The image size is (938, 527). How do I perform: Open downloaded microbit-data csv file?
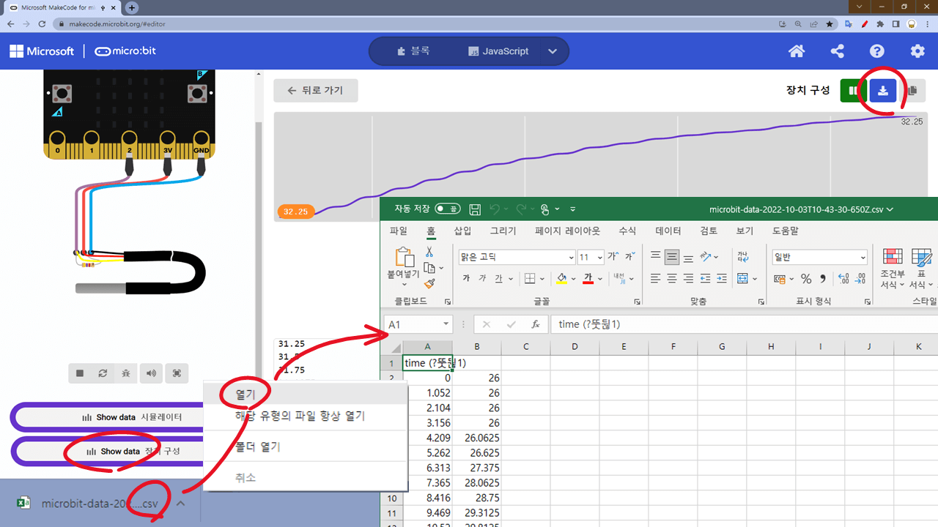(x=88, y=504)
